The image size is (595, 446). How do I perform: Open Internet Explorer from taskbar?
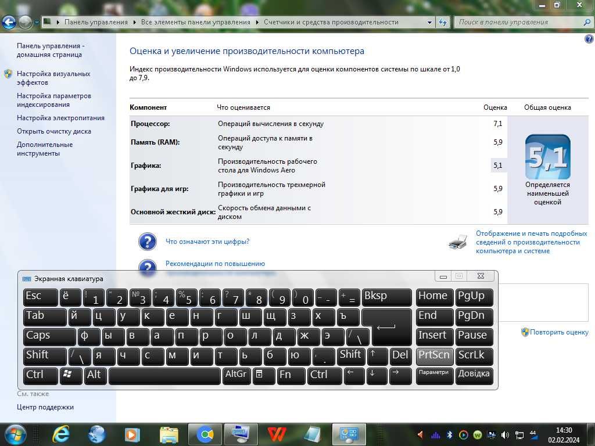click(60, 434)
